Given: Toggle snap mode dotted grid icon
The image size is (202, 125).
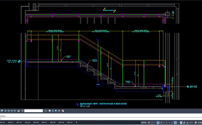Looking at the screenshot, I should [152, 122].
